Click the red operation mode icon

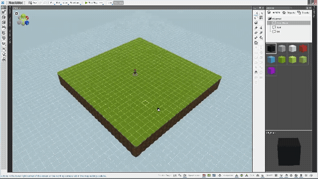tap(204, 176)
